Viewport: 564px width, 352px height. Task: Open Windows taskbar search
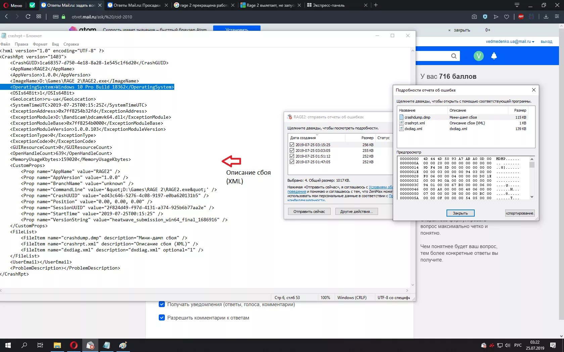click(x=24, y=345)
